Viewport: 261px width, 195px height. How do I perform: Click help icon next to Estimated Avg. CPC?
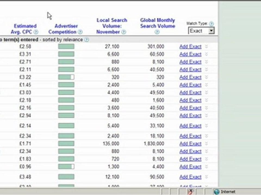point(36,32)
